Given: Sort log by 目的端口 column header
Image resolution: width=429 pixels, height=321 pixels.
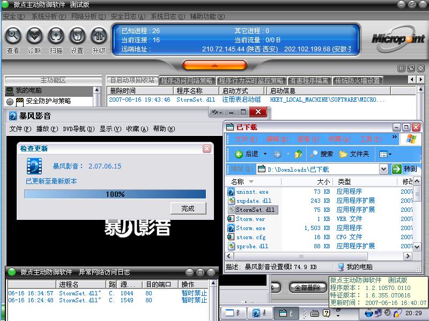Looking at the screenshot, I should [x=160, y=285].
